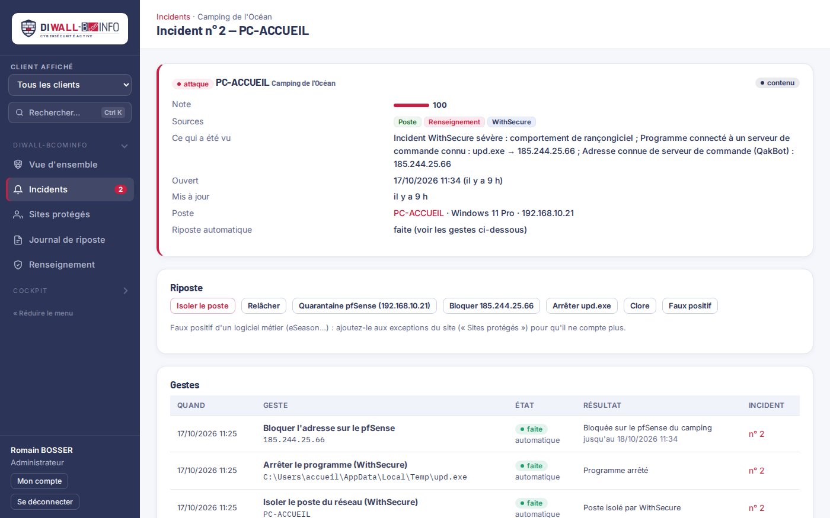
Task: Click the document icon for Journal de riposte
Action: pyautogui.click(x=18, y=240)
